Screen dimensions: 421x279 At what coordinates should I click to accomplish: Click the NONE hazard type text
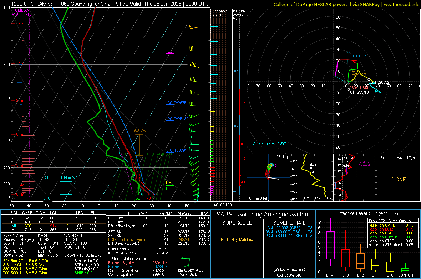399,180
